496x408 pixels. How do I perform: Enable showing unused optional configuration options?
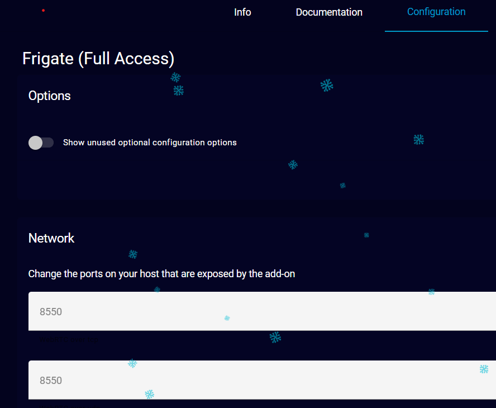tap(41, 143)
